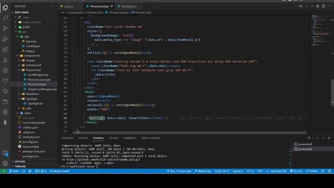
Task: Switch to the Spotlight.jsx editor tab
Action: [x=129, y=6]
